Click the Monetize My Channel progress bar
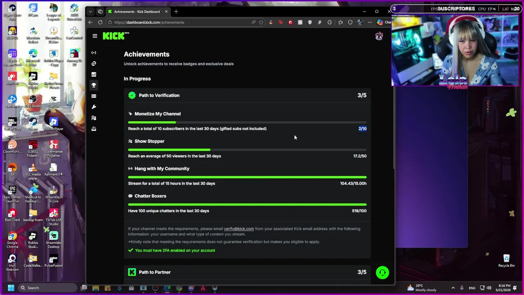This screenshot has height=295, width=524. click(x=247, y=122)
